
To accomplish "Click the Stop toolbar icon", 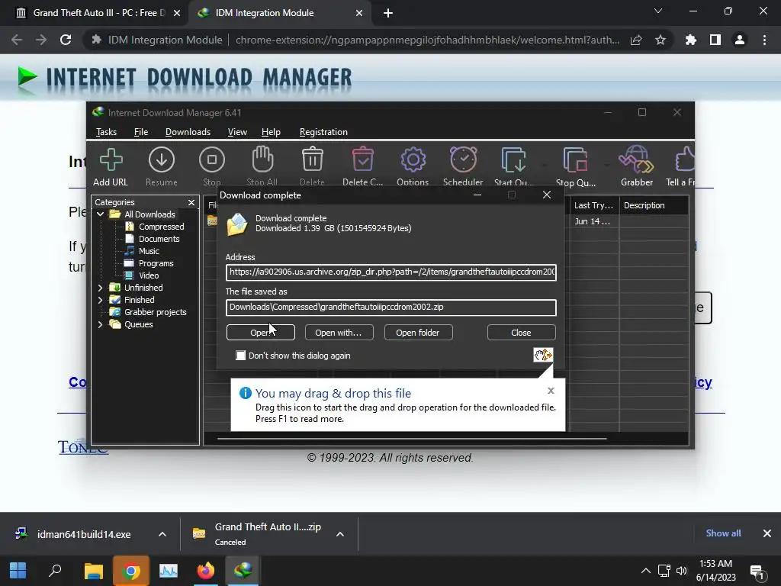I will tap(212, 160).
